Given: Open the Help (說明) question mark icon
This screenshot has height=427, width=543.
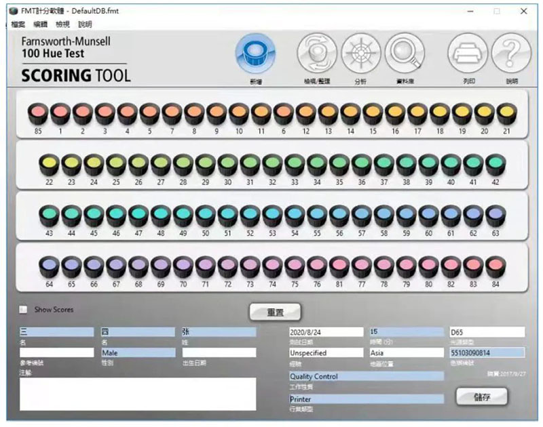Looking at the screenshot, I should coord(511,54).
